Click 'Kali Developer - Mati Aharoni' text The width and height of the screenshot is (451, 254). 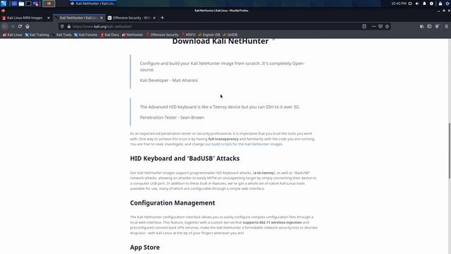click(169, 80)
